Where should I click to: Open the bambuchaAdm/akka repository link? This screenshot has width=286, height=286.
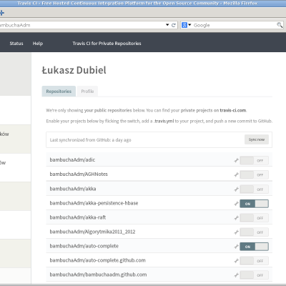click(x=73, y=189)
